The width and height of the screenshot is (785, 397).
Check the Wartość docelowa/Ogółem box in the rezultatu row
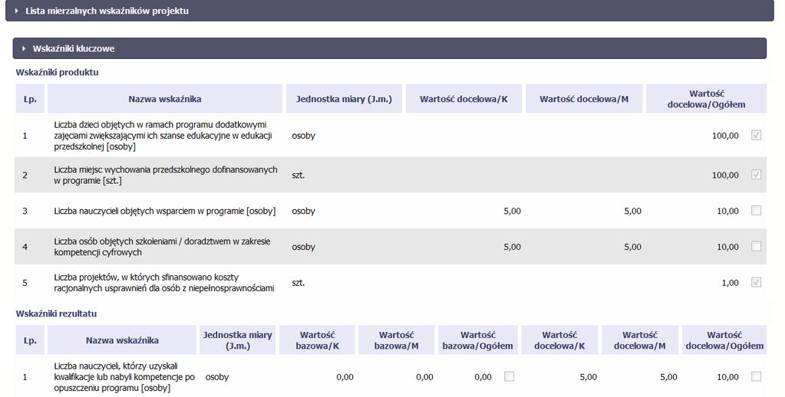pyautogui.click(x=756, y=376)
